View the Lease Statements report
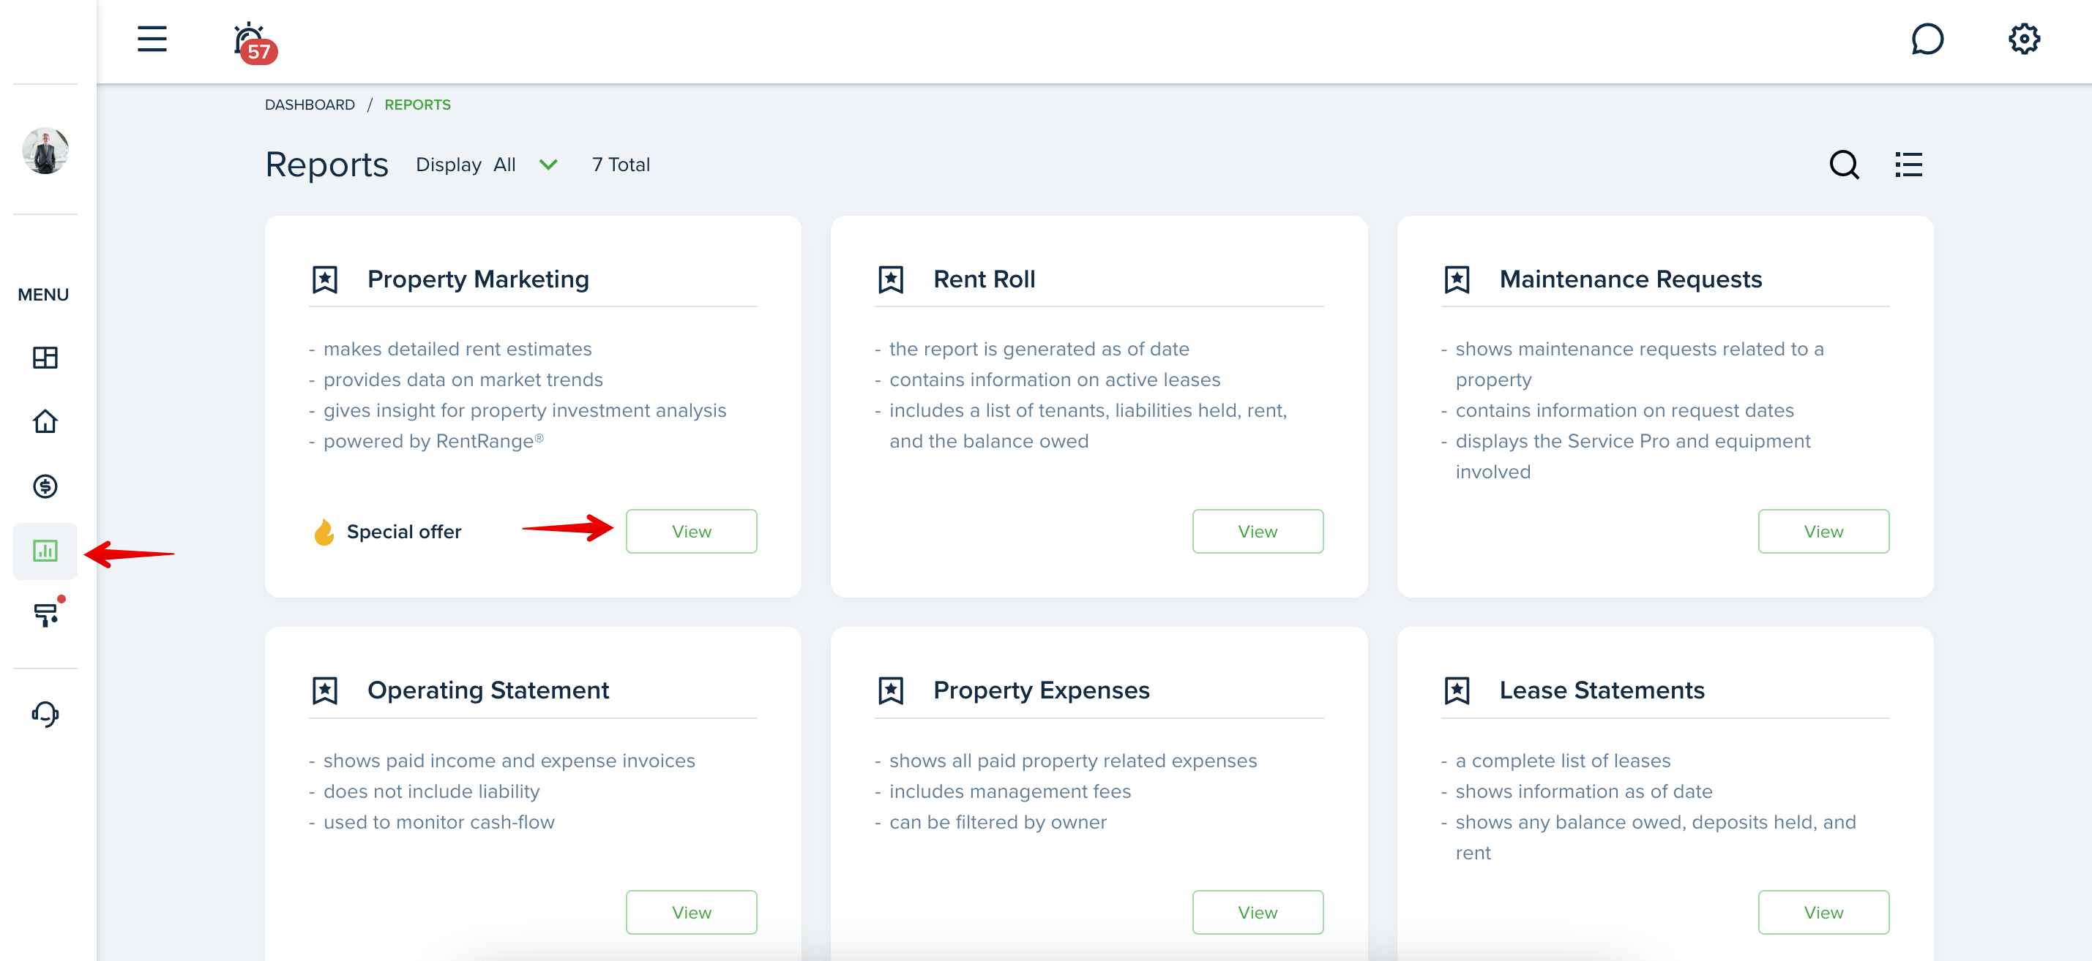 click(x=1823, y=912)
